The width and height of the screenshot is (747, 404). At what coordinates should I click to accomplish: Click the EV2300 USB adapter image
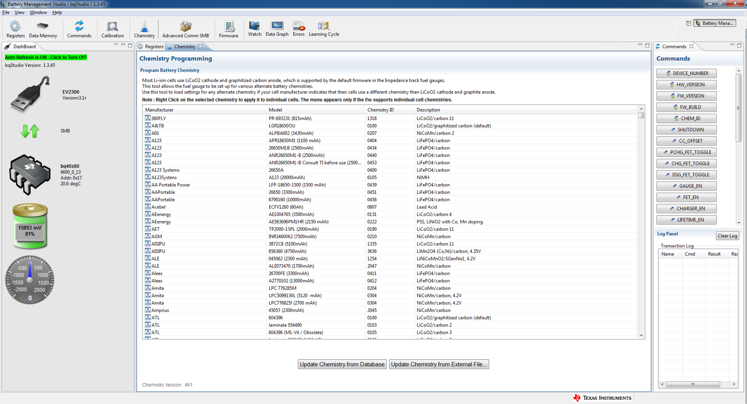coord(30,95)
